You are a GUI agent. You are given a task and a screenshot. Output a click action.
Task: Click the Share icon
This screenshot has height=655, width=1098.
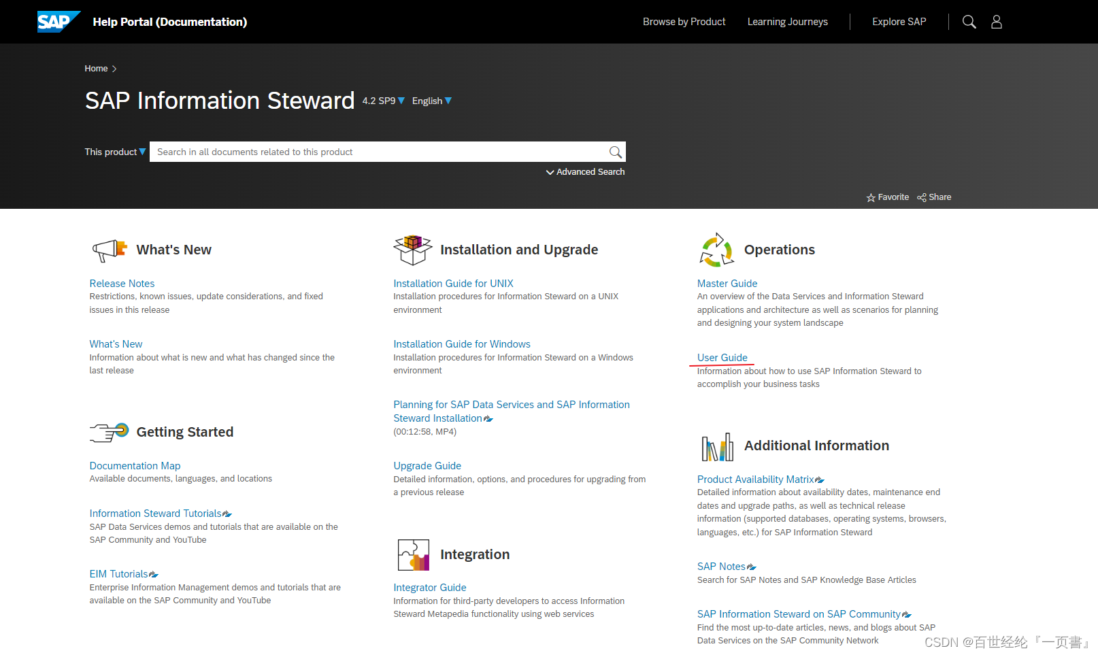[x=922, y=197]
